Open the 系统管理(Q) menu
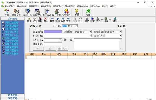This screenshot has width=156, height=100. pyautogui.click(x=10, y=6)
